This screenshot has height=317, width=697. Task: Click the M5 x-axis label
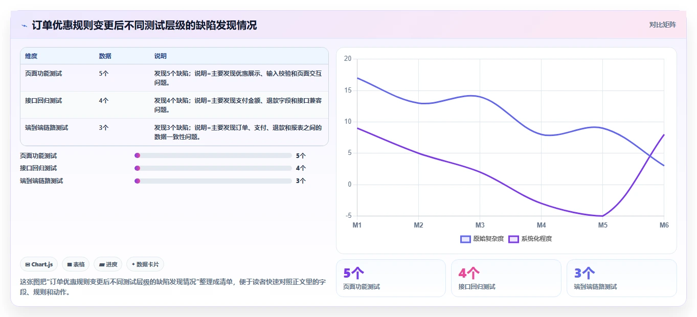tap(602, 225)
